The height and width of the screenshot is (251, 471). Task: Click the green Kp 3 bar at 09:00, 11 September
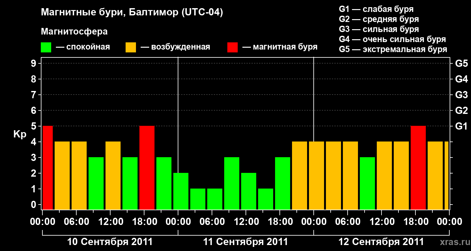[x=232, y=183]
